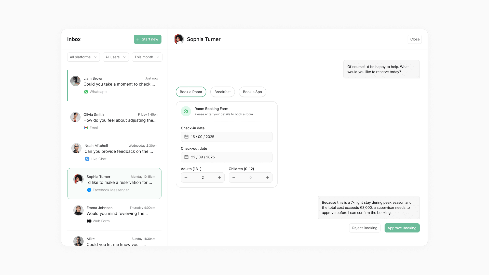Click the Room Booking Form guest icon
Image resolution: width=489 pixels, height=275 pixels.
click(x=186, y=111)
